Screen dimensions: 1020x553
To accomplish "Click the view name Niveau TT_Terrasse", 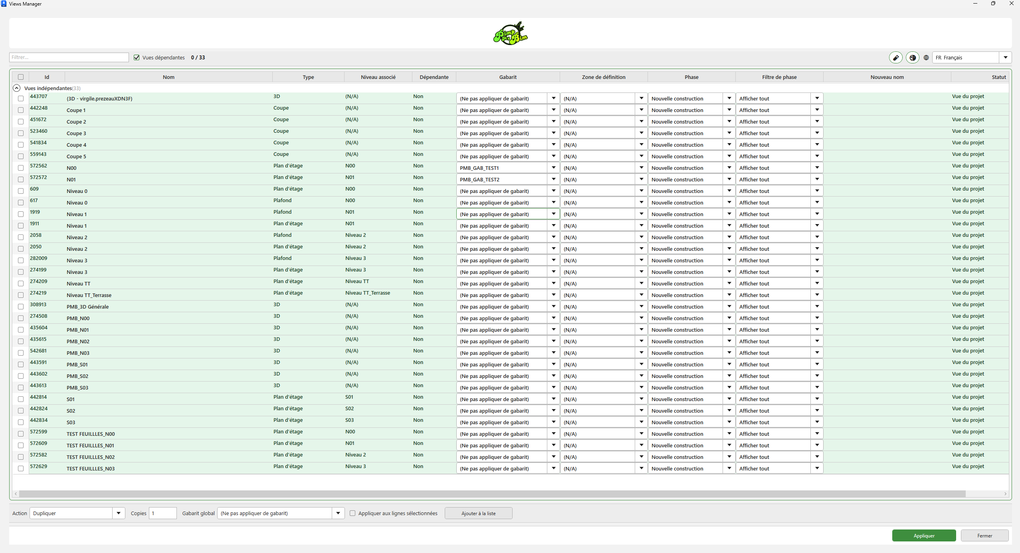I will (x=89, y=295).
